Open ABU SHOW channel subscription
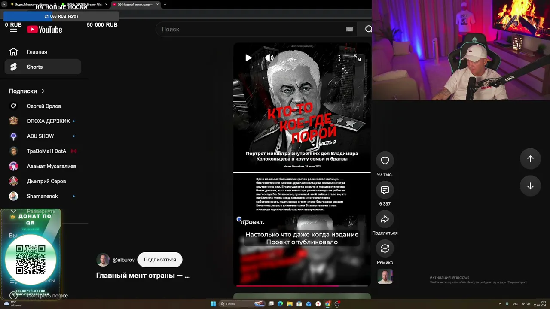550x309 pixels. click(43, 136)
